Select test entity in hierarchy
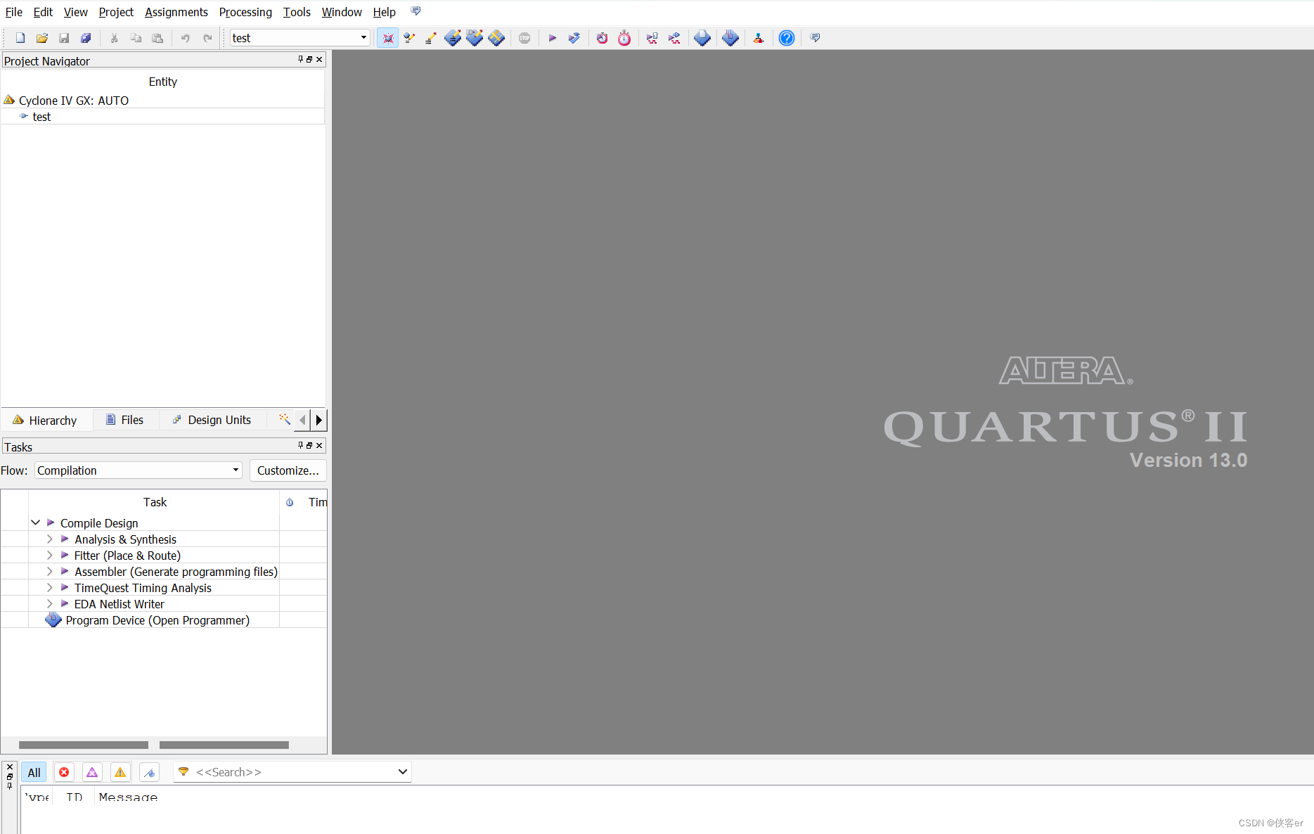1314x834 pixels. [x=162, y=117]
